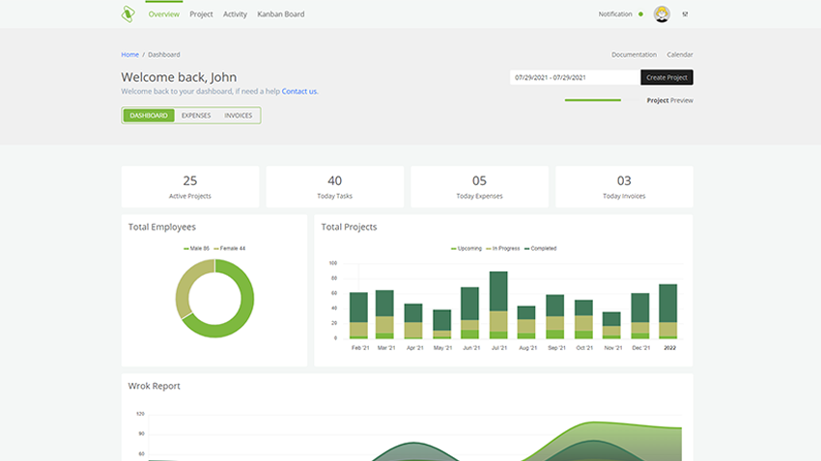Hide the Upcoming series in projects chart
Image resolution: width=821 pixels, height=461 pixels.
466,249
